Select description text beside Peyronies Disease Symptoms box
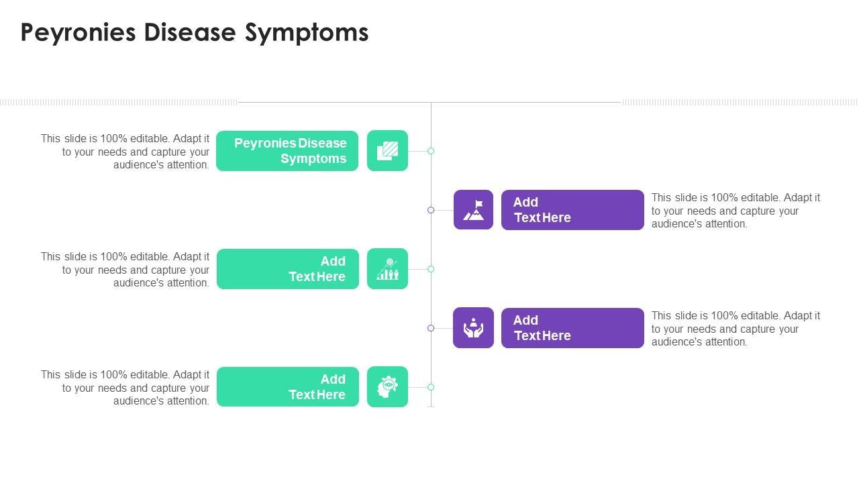This screenshot has height=483, width=859. [x=125, y=152]
